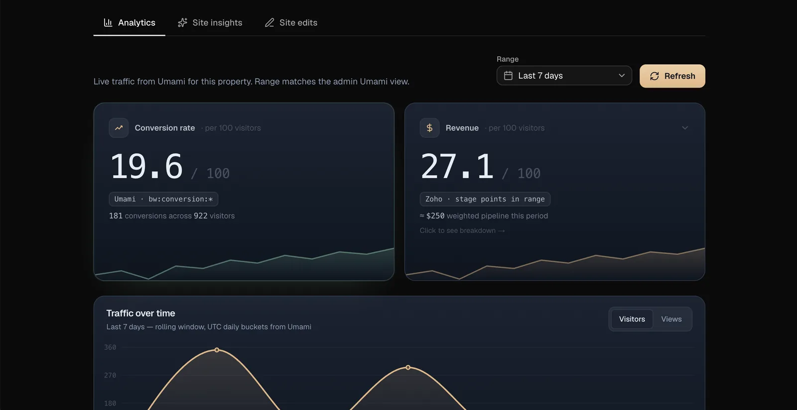Screen dimensions: 797x410
Task: Click the Refresh button
Action: pos(672,76)
